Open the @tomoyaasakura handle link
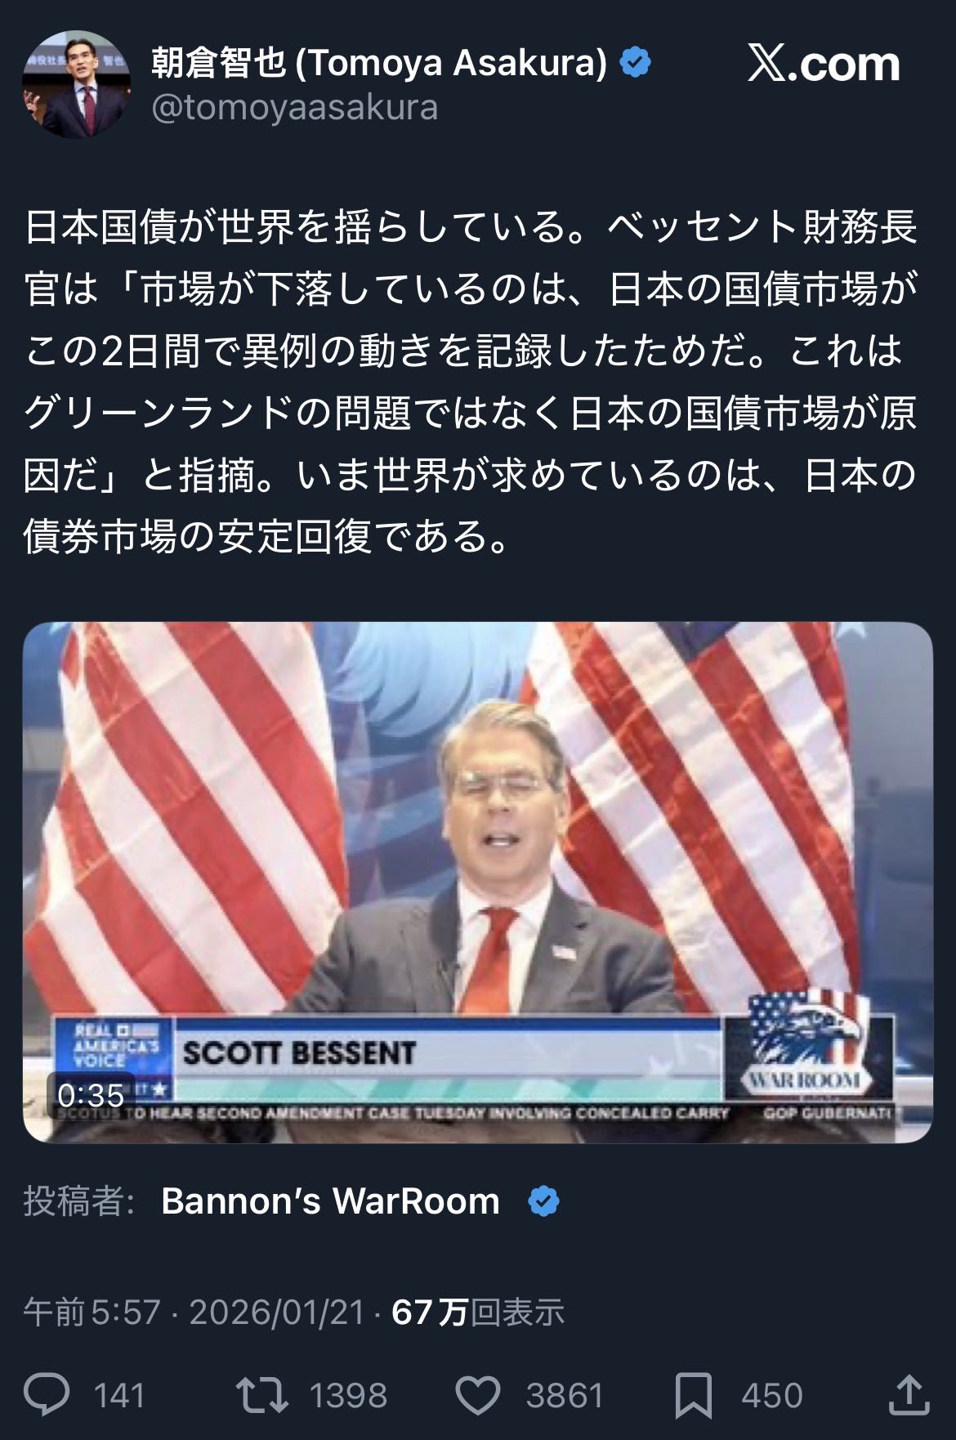 [x=294, y=107]
